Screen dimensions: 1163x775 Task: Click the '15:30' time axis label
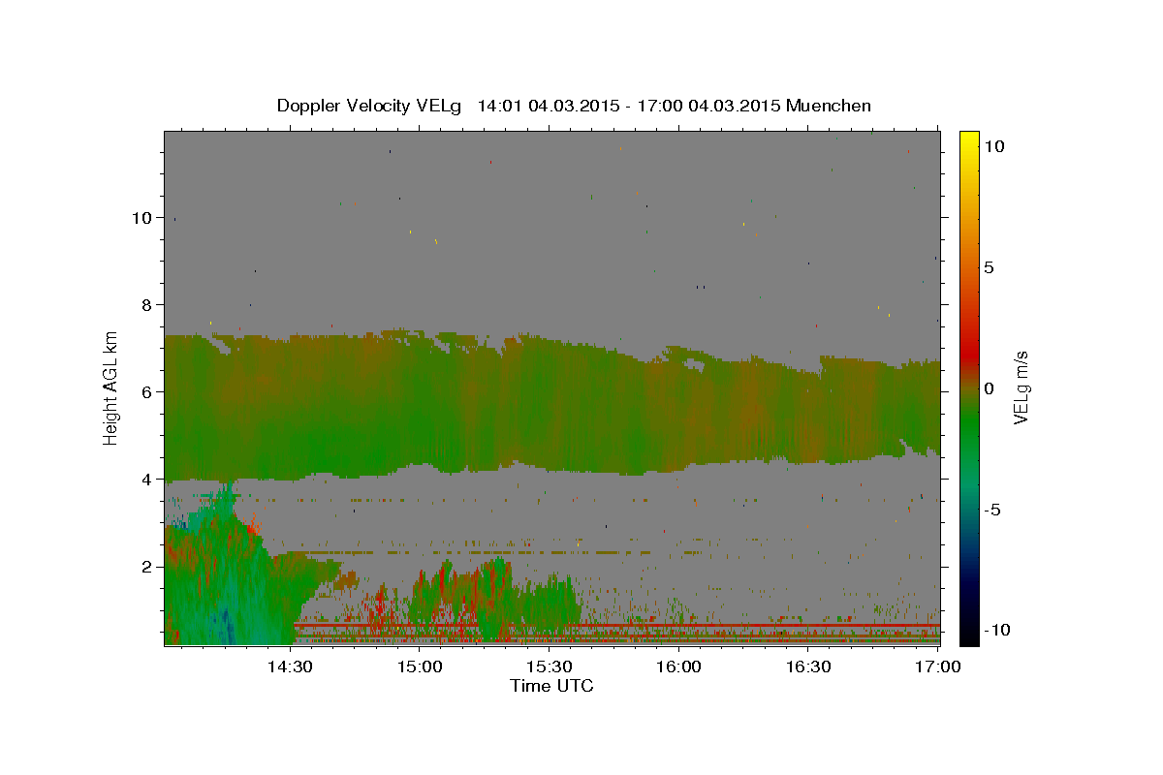[x=549, y=666]
